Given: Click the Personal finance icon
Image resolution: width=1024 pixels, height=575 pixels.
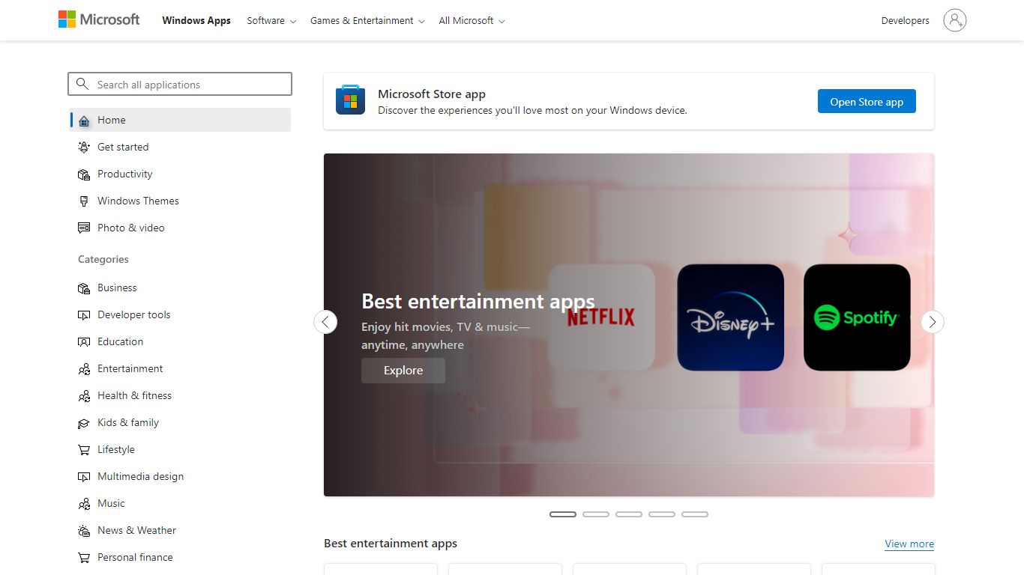Looking at the screenshot, I should (x=84, y=557).
